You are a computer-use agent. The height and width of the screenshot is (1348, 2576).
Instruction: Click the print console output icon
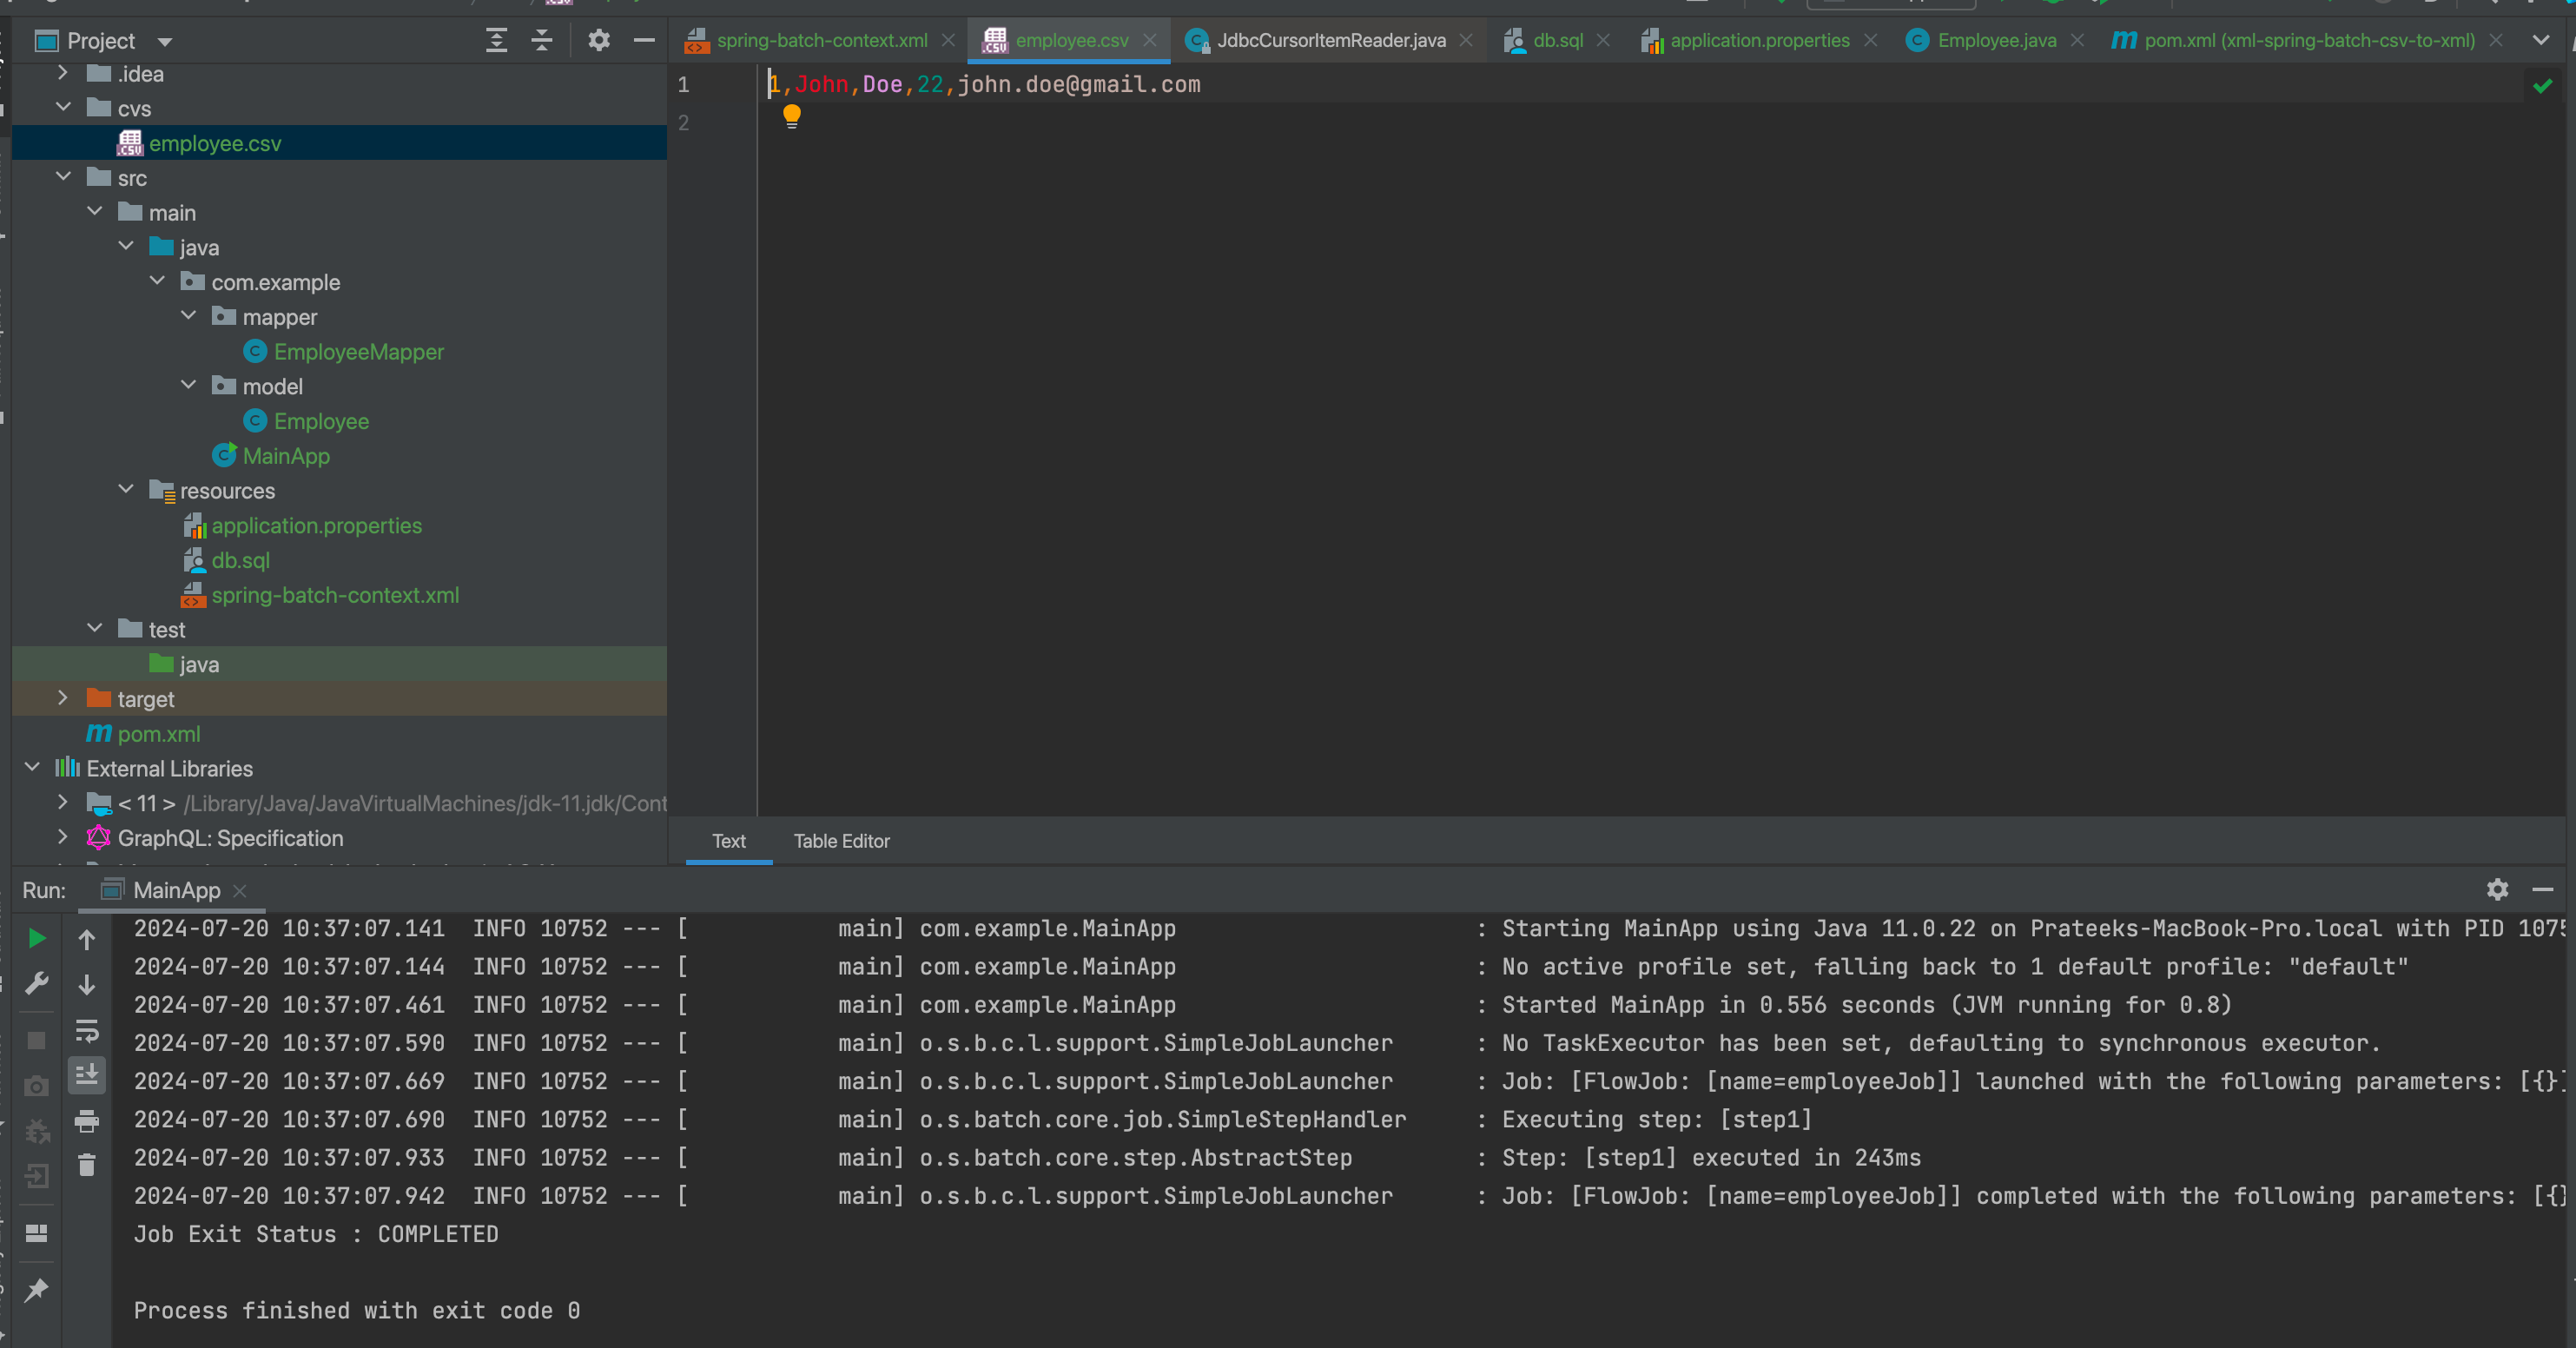(87, 1121)
